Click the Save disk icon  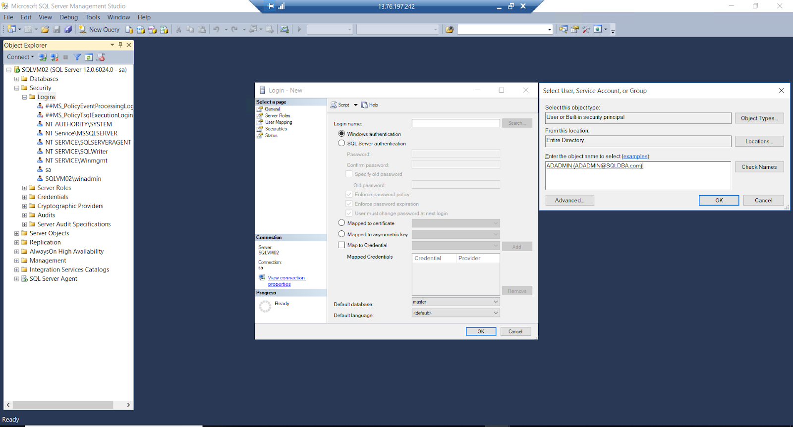[x=57, y=30]
